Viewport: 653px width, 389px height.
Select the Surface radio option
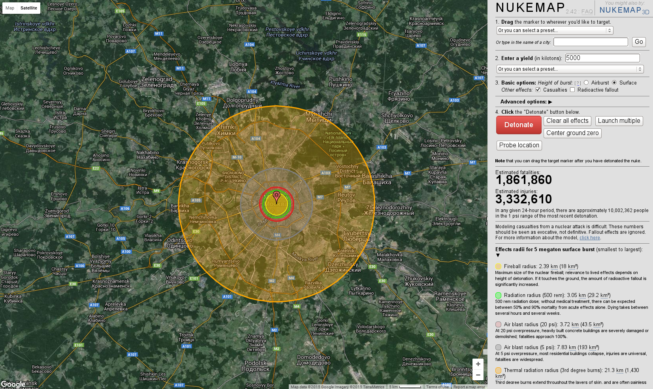[614, 83]
